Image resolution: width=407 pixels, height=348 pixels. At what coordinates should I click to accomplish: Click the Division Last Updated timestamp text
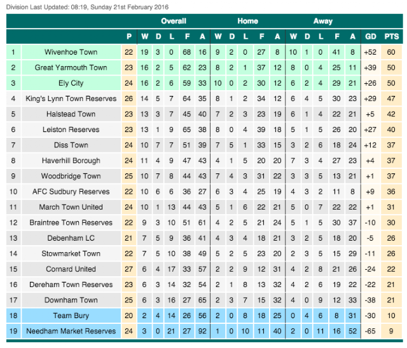pos(87,7)
